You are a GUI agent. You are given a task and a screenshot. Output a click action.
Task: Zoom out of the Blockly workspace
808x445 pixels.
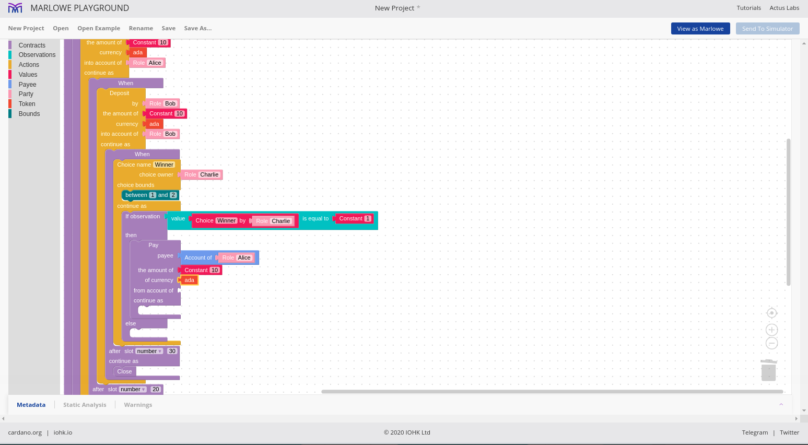pos(771,343)
